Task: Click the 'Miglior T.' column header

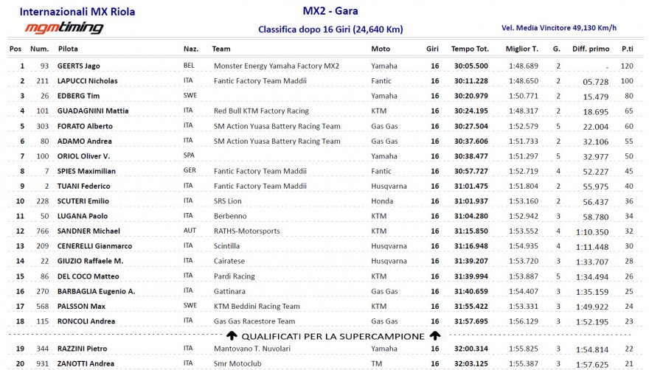Action: [x=522, y=49]
